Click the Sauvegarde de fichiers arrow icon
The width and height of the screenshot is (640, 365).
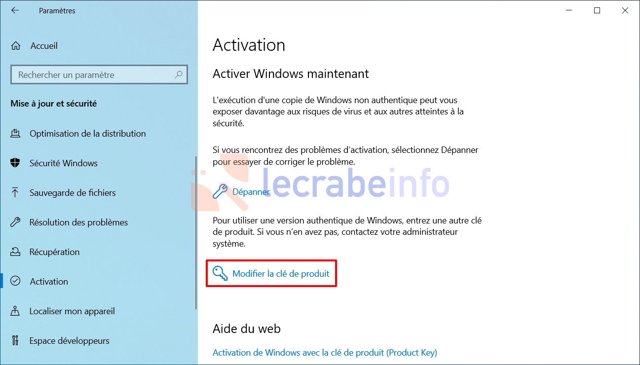click(x=15, y=193)
